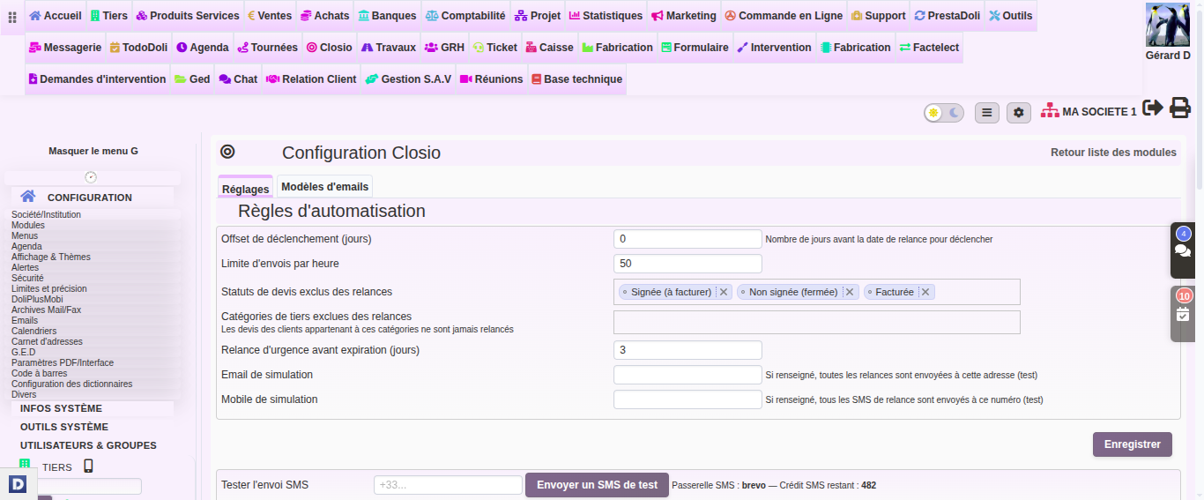Click the GRH people icon
The width and height of the screenshot is (1204, 500).
431,48
